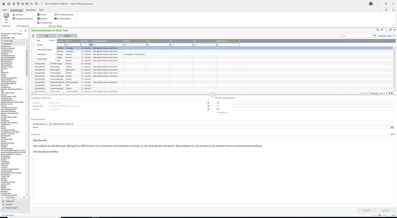Viewport: 397px width, 218px height.
Task: Open the Benutzer field dropdown
Action: pos(208,103)
